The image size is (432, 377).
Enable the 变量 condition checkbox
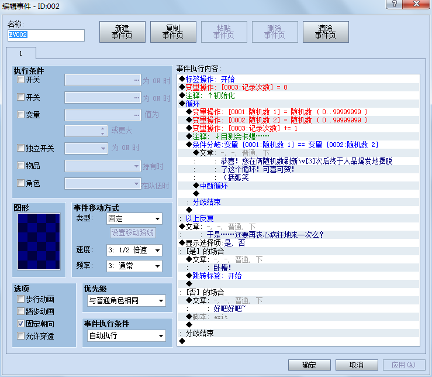20,115
